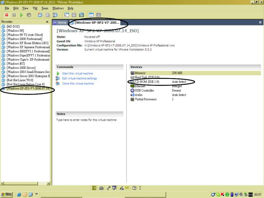
Task: Click the green Power On toolbar icon
Action: click(21, 15)
